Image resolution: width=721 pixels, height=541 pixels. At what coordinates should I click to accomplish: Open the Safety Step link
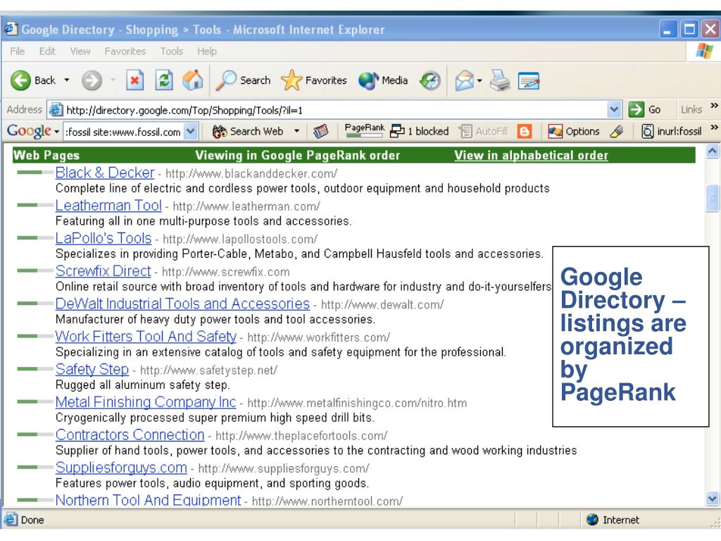tap(92, 369)
